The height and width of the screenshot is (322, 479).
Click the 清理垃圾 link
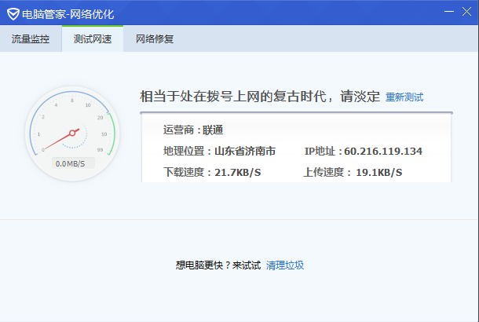click(x=285, y=265)
